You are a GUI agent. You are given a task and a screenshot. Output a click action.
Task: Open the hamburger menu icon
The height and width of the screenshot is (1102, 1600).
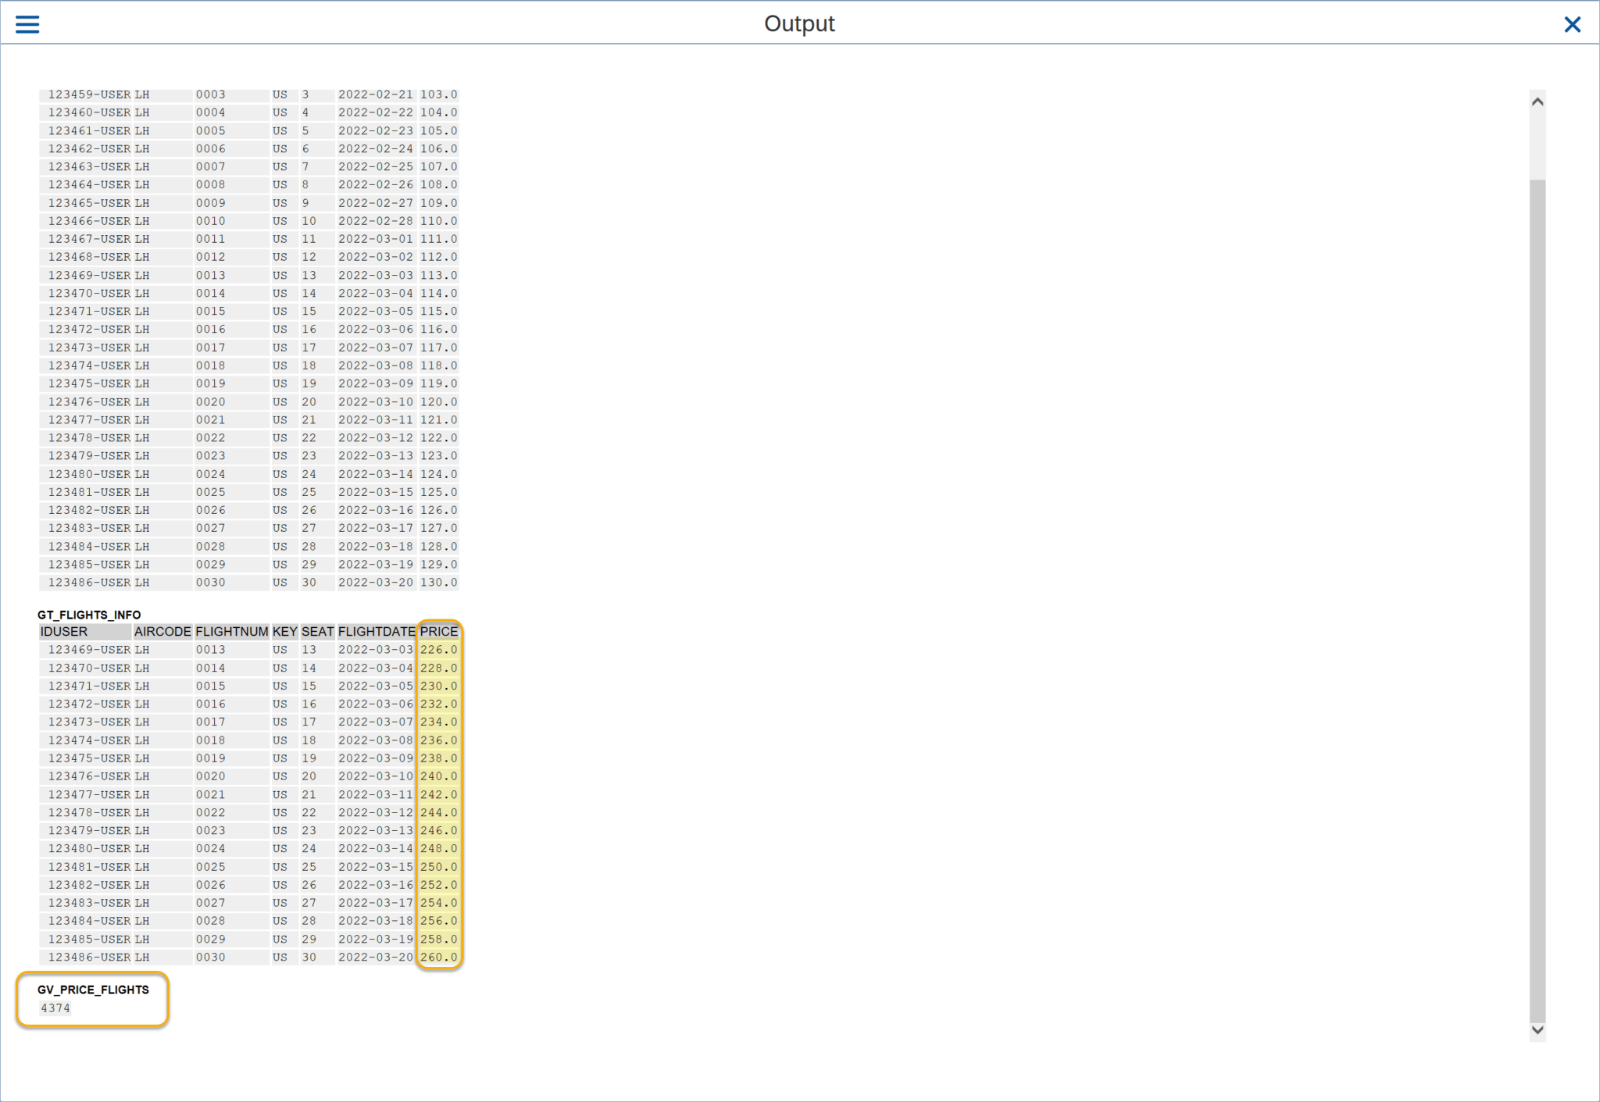click(27, 23)
